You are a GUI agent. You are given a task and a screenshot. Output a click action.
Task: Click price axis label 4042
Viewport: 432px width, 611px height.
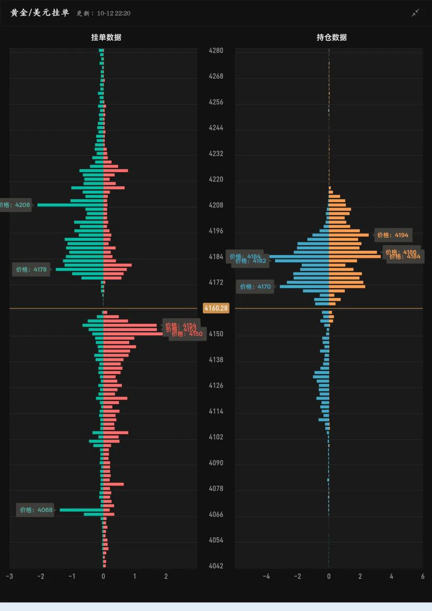216,566
